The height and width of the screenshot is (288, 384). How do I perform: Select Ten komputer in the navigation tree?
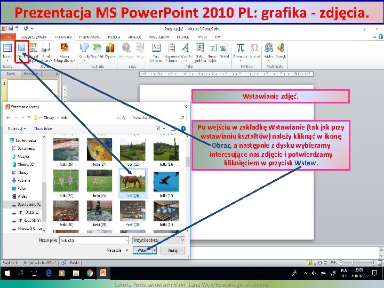pos(23,140)
